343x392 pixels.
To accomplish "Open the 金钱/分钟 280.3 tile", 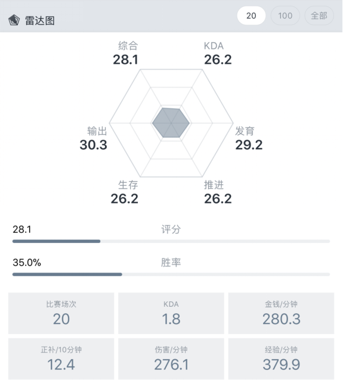I will click(281, 313).
